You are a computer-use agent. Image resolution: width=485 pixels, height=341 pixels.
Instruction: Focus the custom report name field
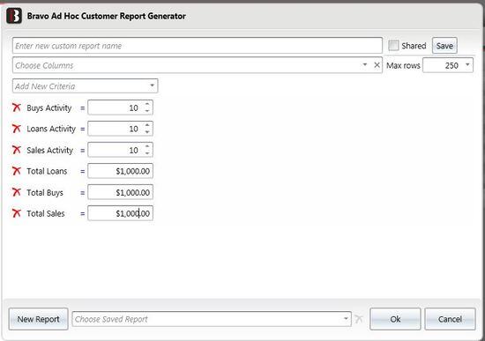(198, 46)
